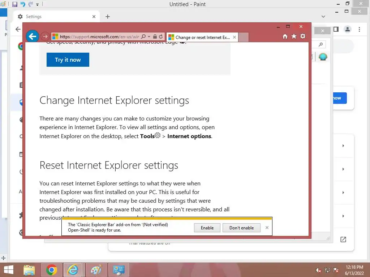
Task: Click Undo in Paint quick access toolbar
Action: coord(23,4)
